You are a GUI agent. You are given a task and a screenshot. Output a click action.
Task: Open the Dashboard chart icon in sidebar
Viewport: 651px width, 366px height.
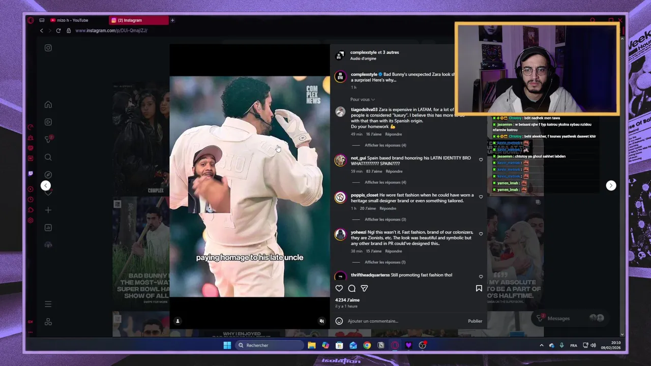[x=48, y=228]
